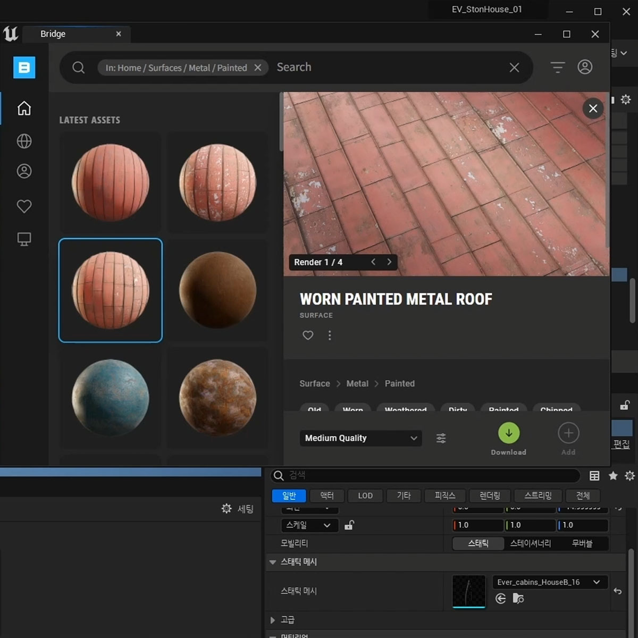Open the Collections globe icon in sidebar

click(24, 141)
